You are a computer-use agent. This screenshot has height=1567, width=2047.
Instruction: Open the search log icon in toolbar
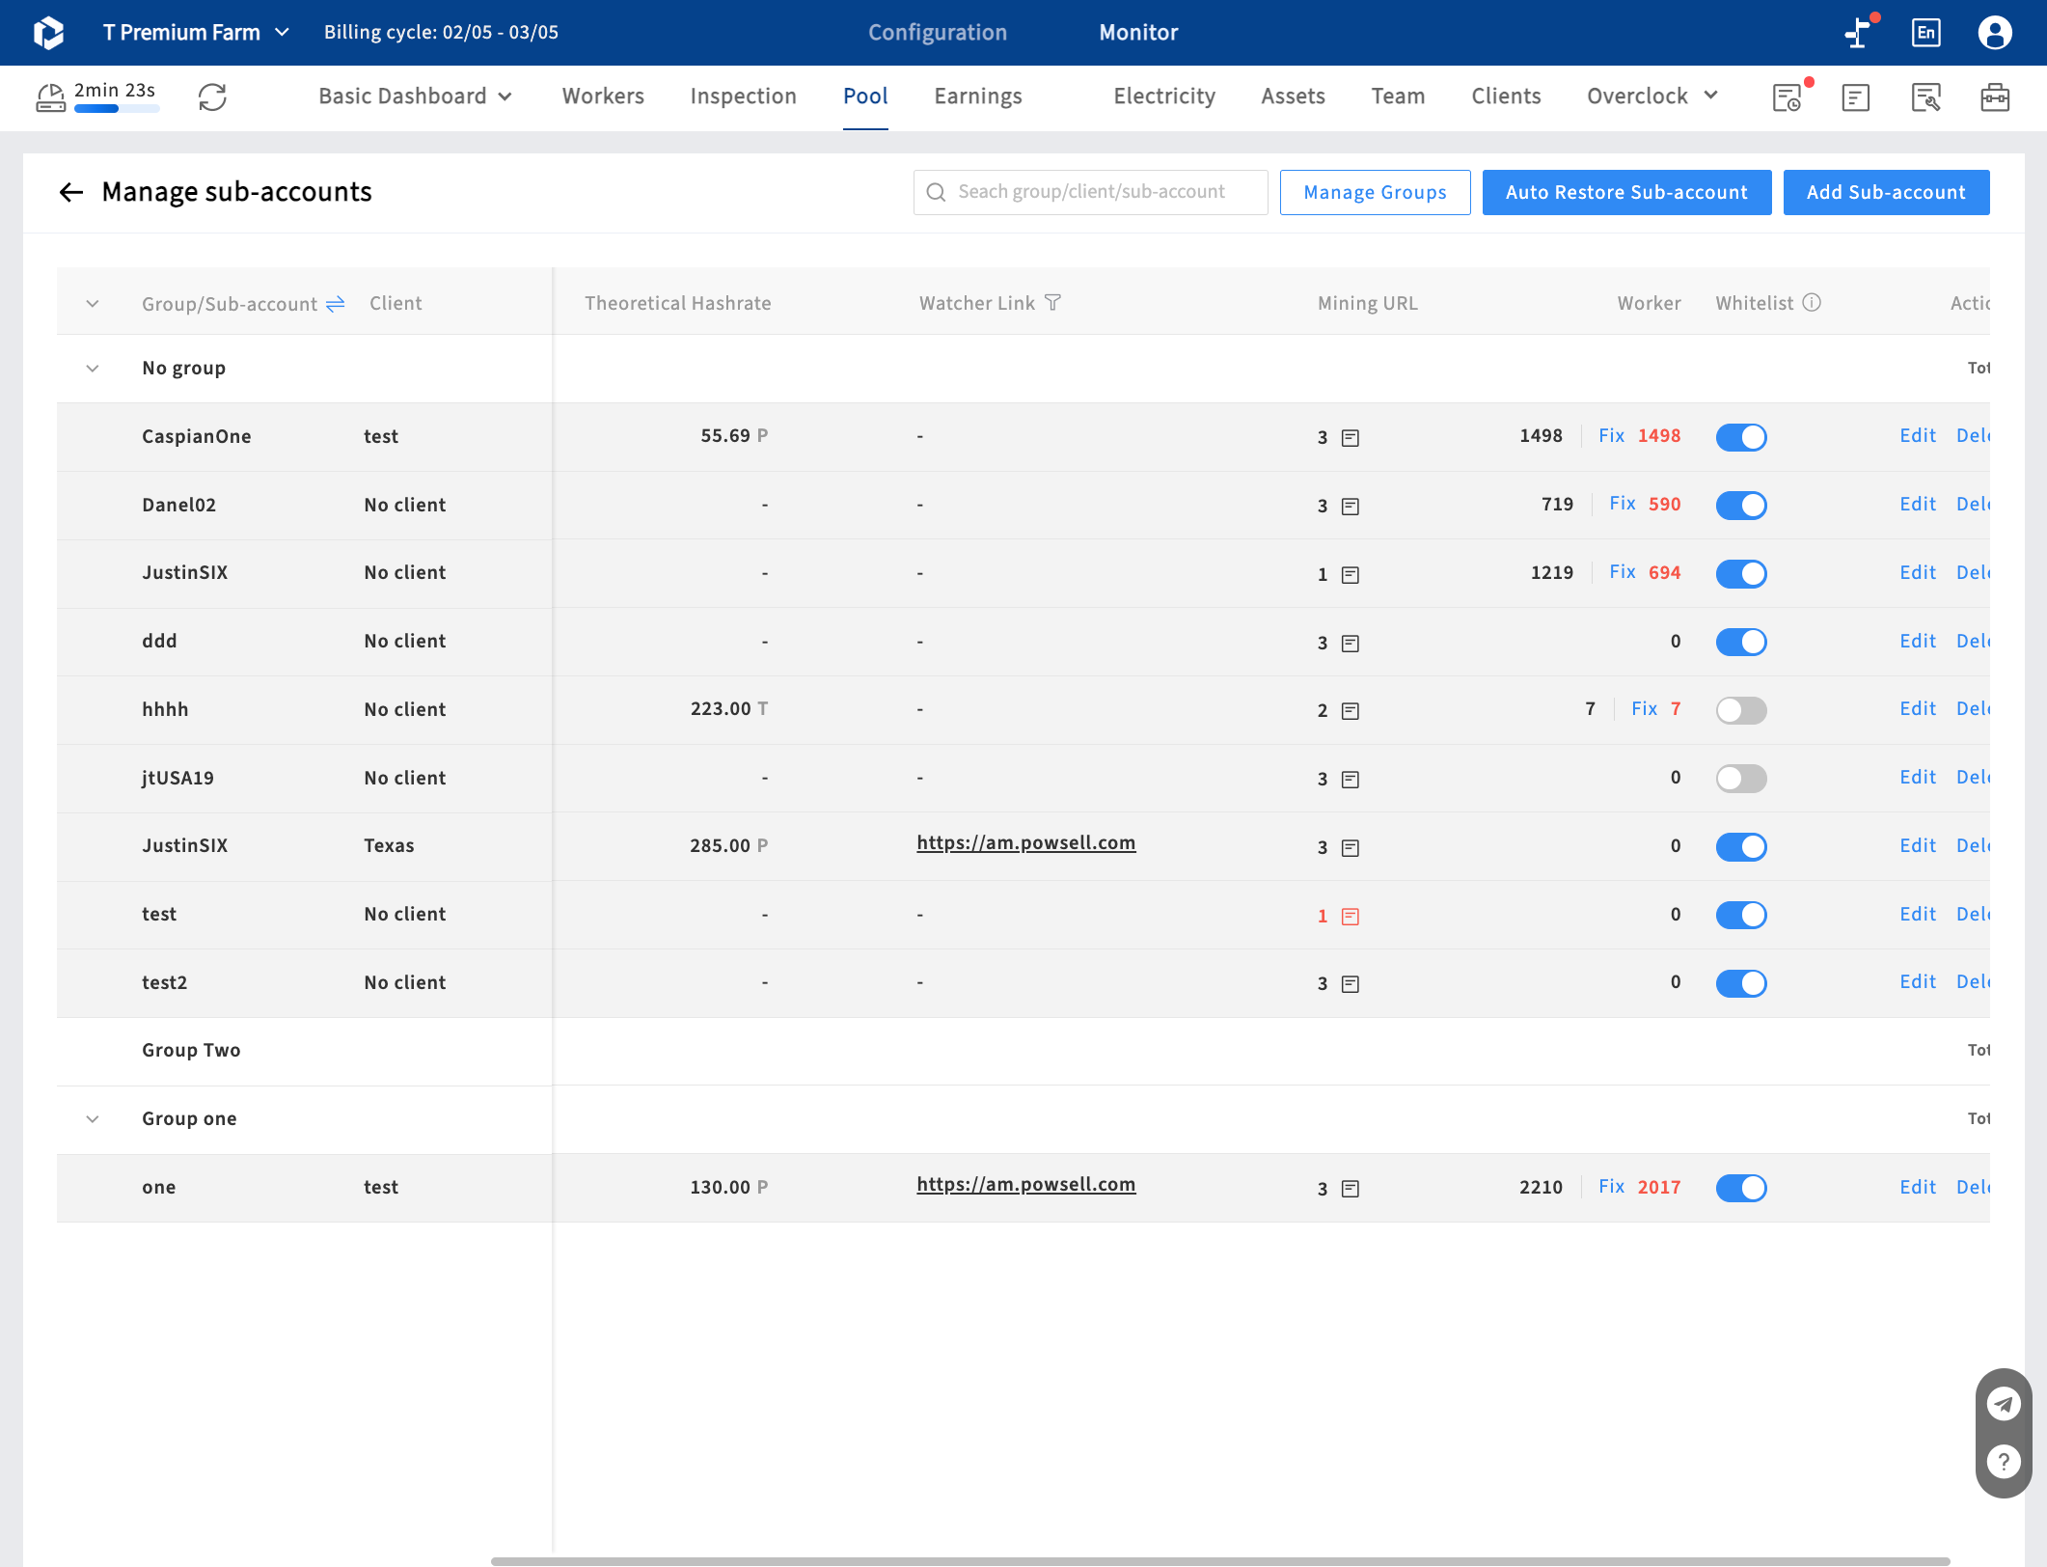click(1925, 97)
